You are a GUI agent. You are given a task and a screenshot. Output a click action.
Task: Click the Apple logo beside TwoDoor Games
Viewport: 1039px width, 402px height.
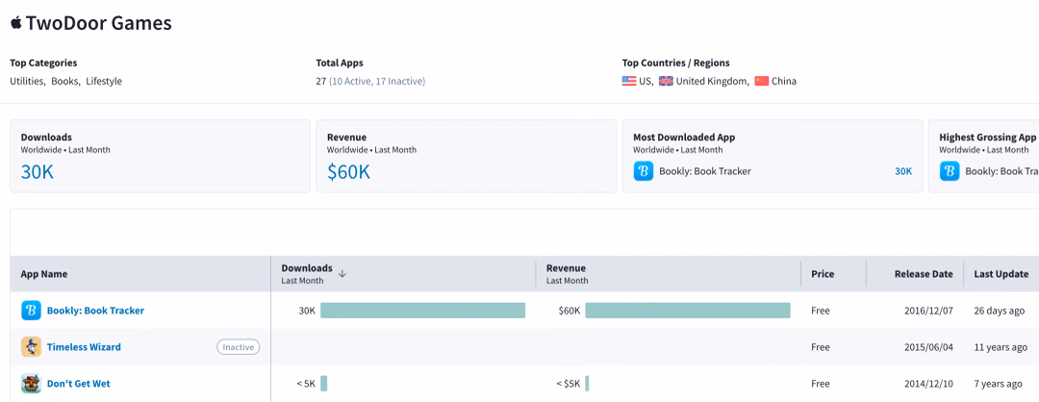pos(16,23)
